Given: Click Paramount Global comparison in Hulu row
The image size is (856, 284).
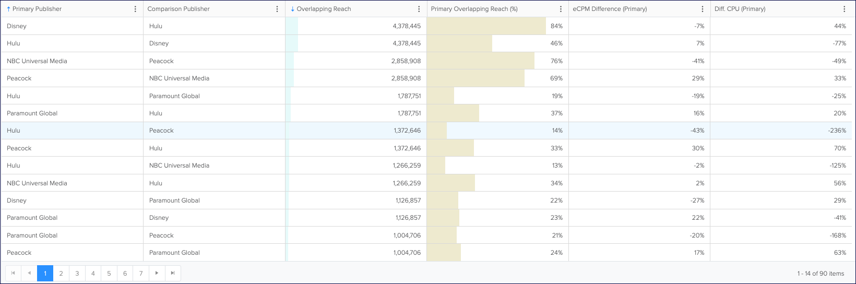Looking at the screenshot, I should tap(174, 96).
